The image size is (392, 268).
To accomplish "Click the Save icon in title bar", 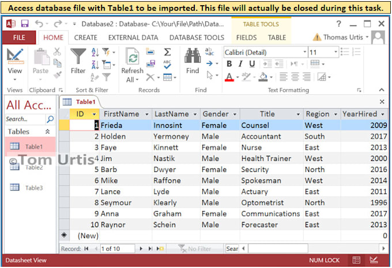I will click(25, 24).
